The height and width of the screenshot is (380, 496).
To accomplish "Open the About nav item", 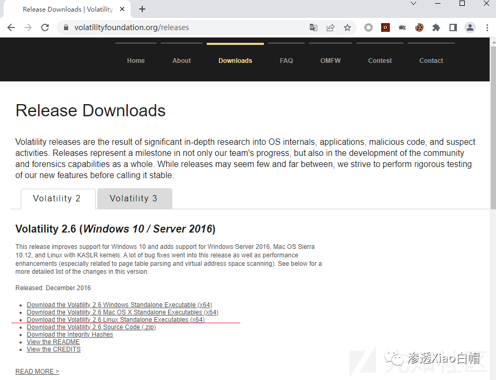I will pos(181,60).
